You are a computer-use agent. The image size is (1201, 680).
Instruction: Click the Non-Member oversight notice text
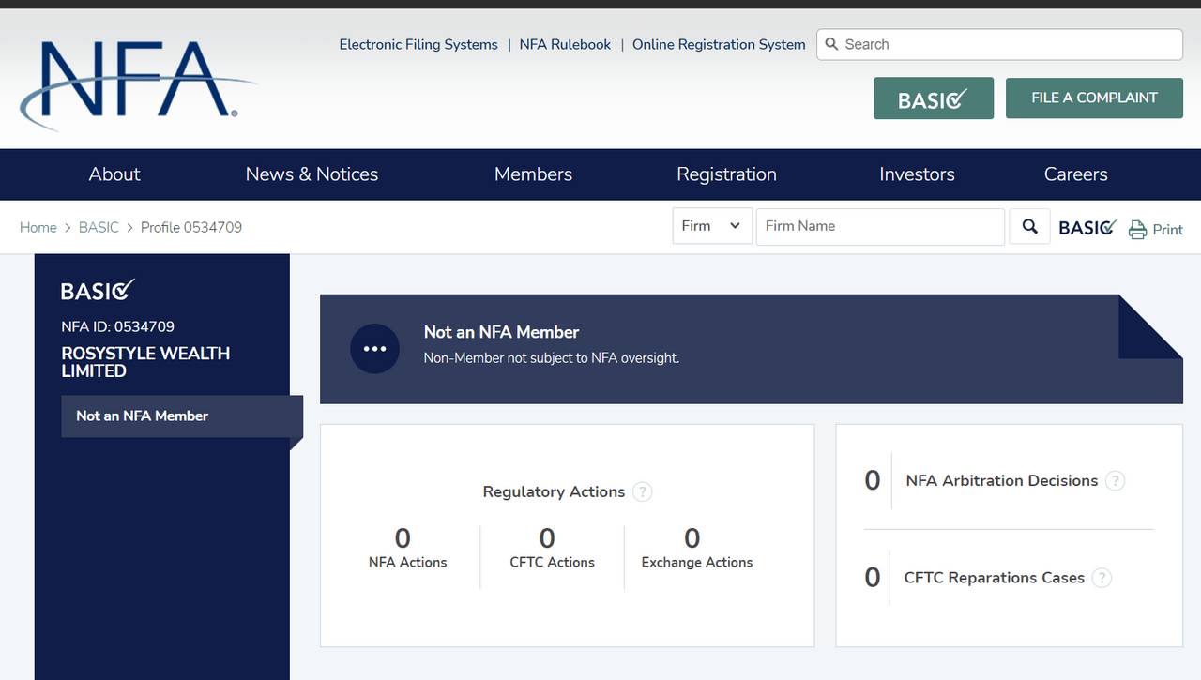552,357
